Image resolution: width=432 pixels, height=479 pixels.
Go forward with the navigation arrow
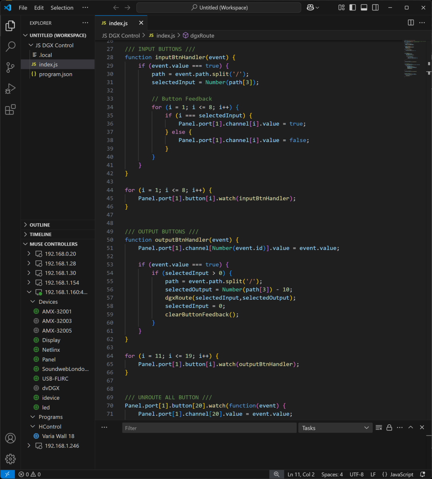[x=128, y=8]
